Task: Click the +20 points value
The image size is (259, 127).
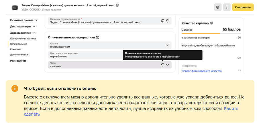Action: pyautogui.click(x=239, y=58)
